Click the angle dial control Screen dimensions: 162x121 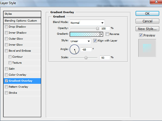pos(74,49)
